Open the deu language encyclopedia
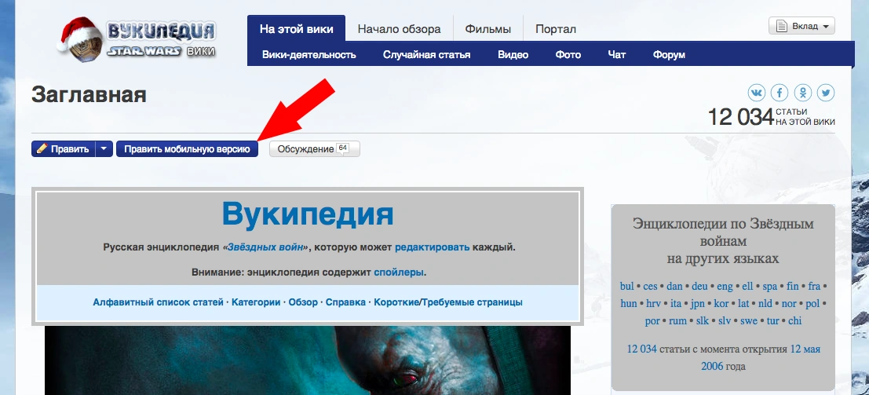 pos(699,287)
